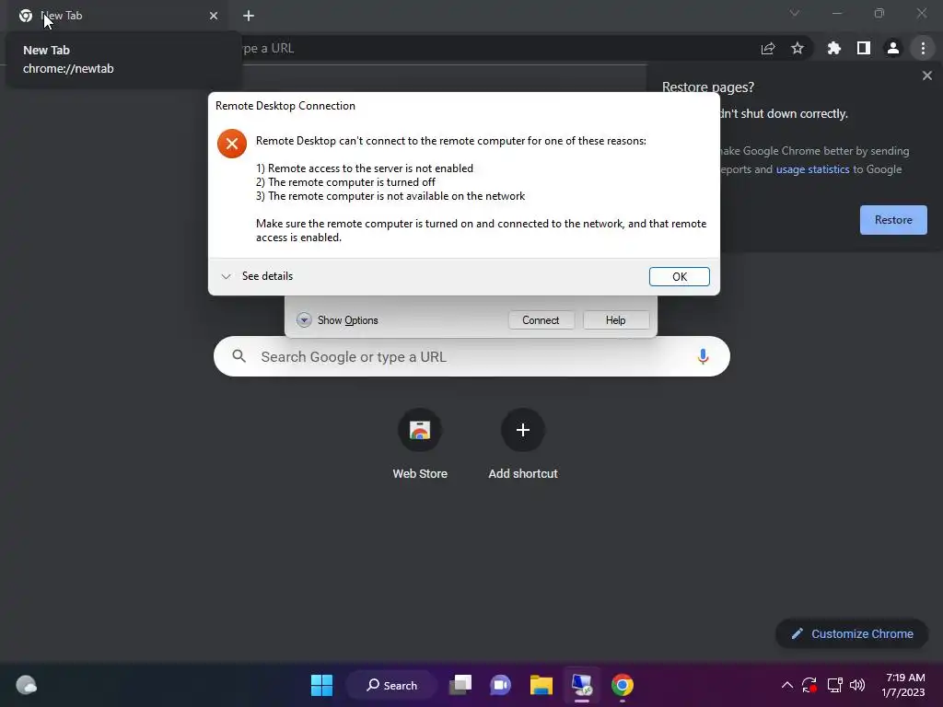The image size is (943, 707).
Task: Open Teams Chat icon on taskbar
Action: 500,685
